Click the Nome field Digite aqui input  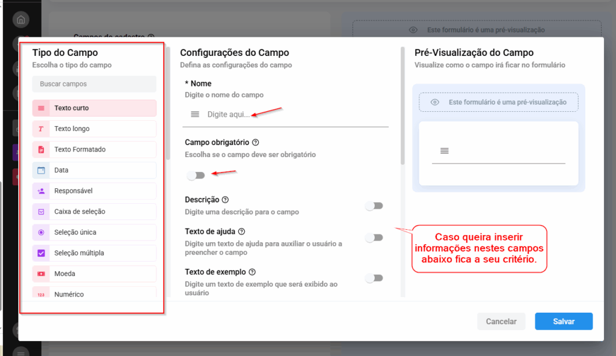click(x=289, y=114)
